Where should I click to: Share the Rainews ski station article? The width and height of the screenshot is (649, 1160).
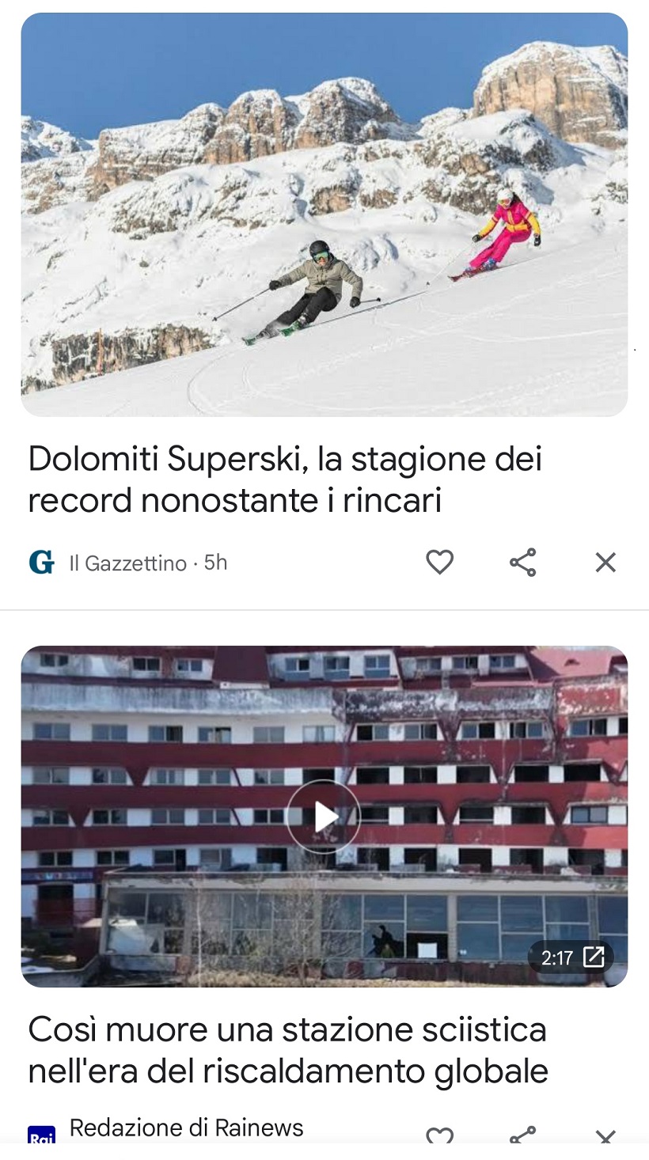coord(522,1136)
